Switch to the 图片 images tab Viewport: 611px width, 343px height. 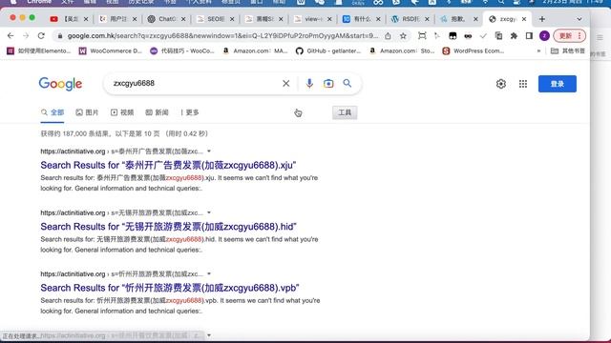[x=87, y=112]
